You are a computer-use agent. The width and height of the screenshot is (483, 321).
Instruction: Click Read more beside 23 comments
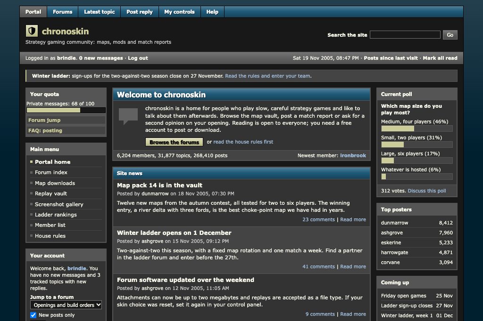[x=353, y=219]
